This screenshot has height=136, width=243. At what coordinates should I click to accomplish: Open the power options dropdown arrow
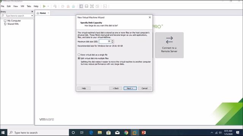pyautogui.click(x=48, y=6)
